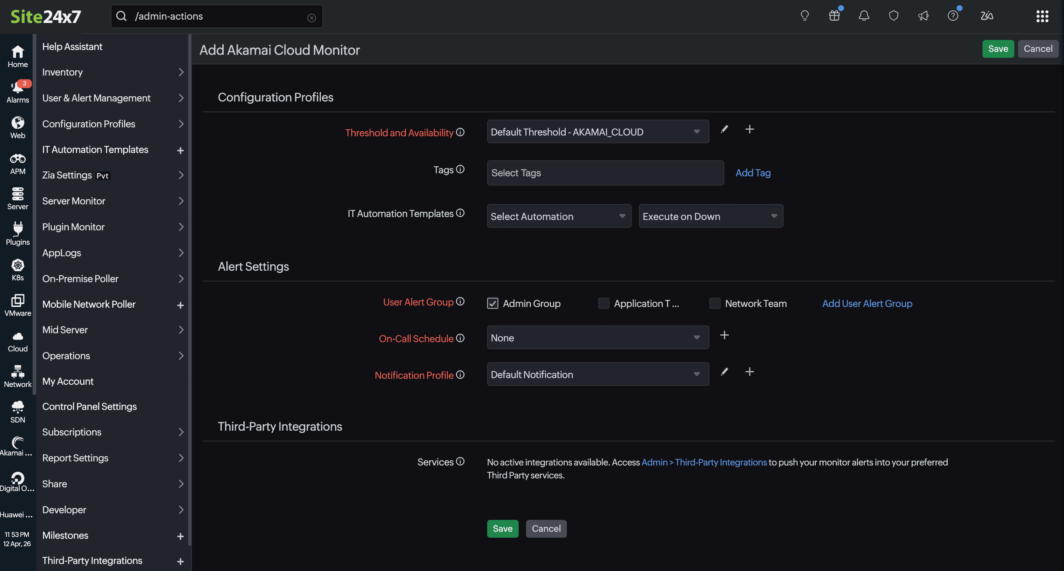Open the Third-Party Integrations menu item

coord(92,560)
